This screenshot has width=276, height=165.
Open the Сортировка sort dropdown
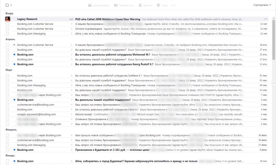point(262,5)
